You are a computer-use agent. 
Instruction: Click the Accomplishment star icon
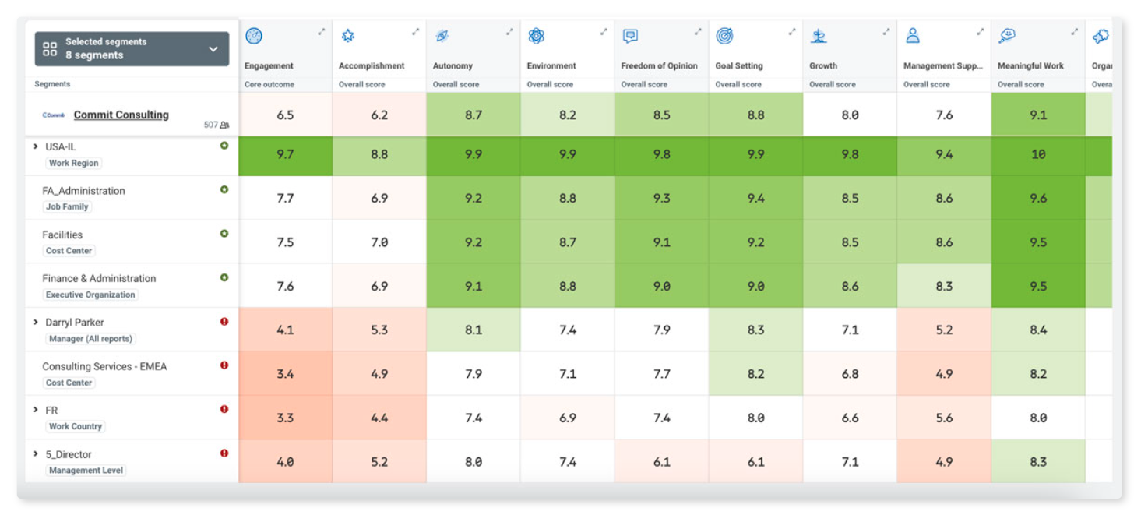347,36
